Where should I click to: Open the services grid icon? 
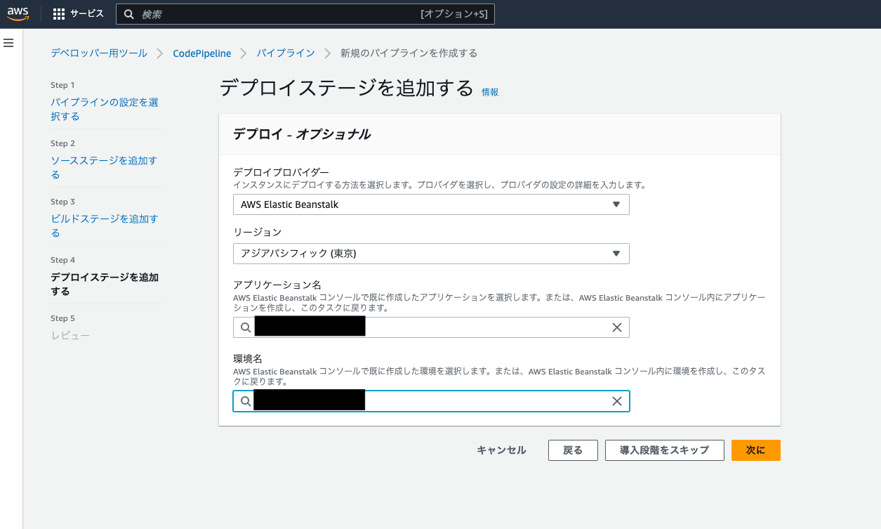(x=59, y=14)
